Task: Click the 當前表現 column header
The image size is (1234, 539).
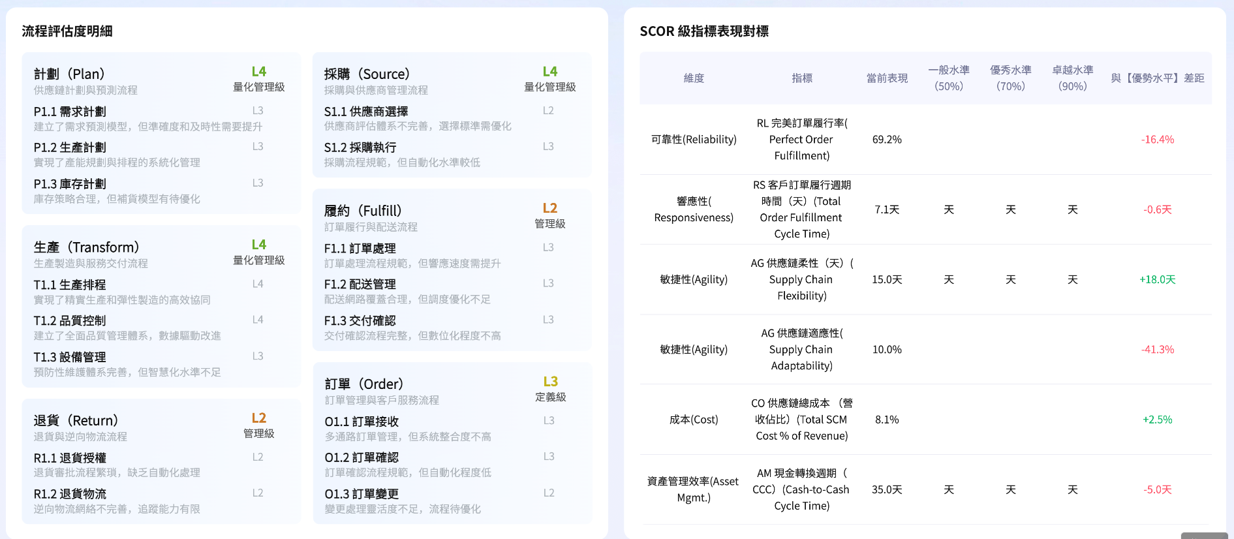Action: (887, 78)
